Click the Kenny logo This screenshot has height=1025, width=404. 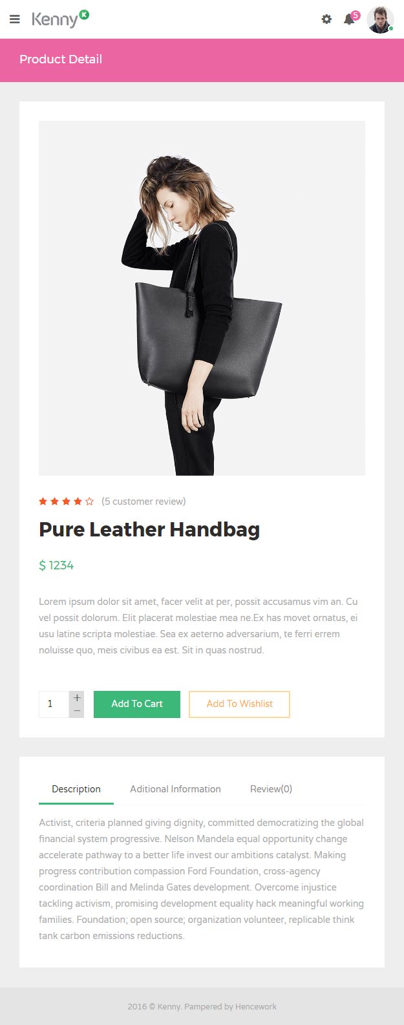(x=60, y=19)
